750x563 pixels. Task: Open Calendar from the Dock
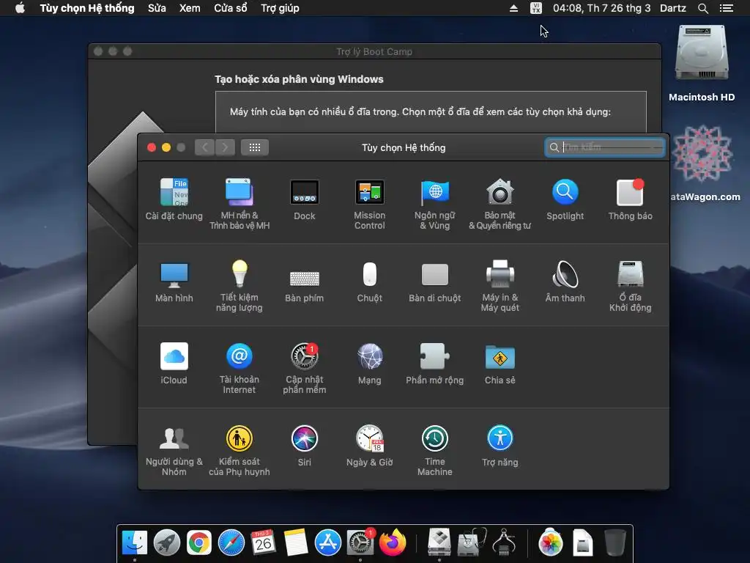coord(263,543)
